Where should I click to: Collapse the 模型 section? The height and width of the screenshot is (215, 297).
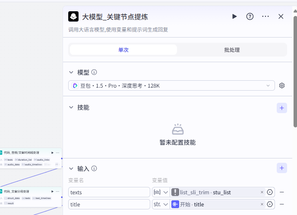tap(71, 72)
